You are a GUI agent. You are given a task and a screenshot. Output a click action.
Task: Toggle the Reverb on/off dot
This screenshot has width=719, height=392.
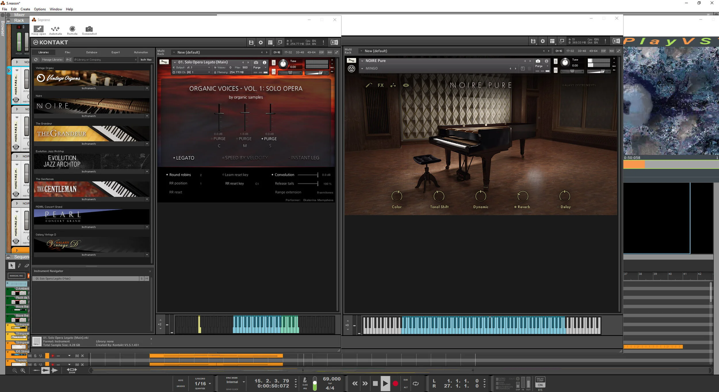pyautogui.click(x=515, y=207)
